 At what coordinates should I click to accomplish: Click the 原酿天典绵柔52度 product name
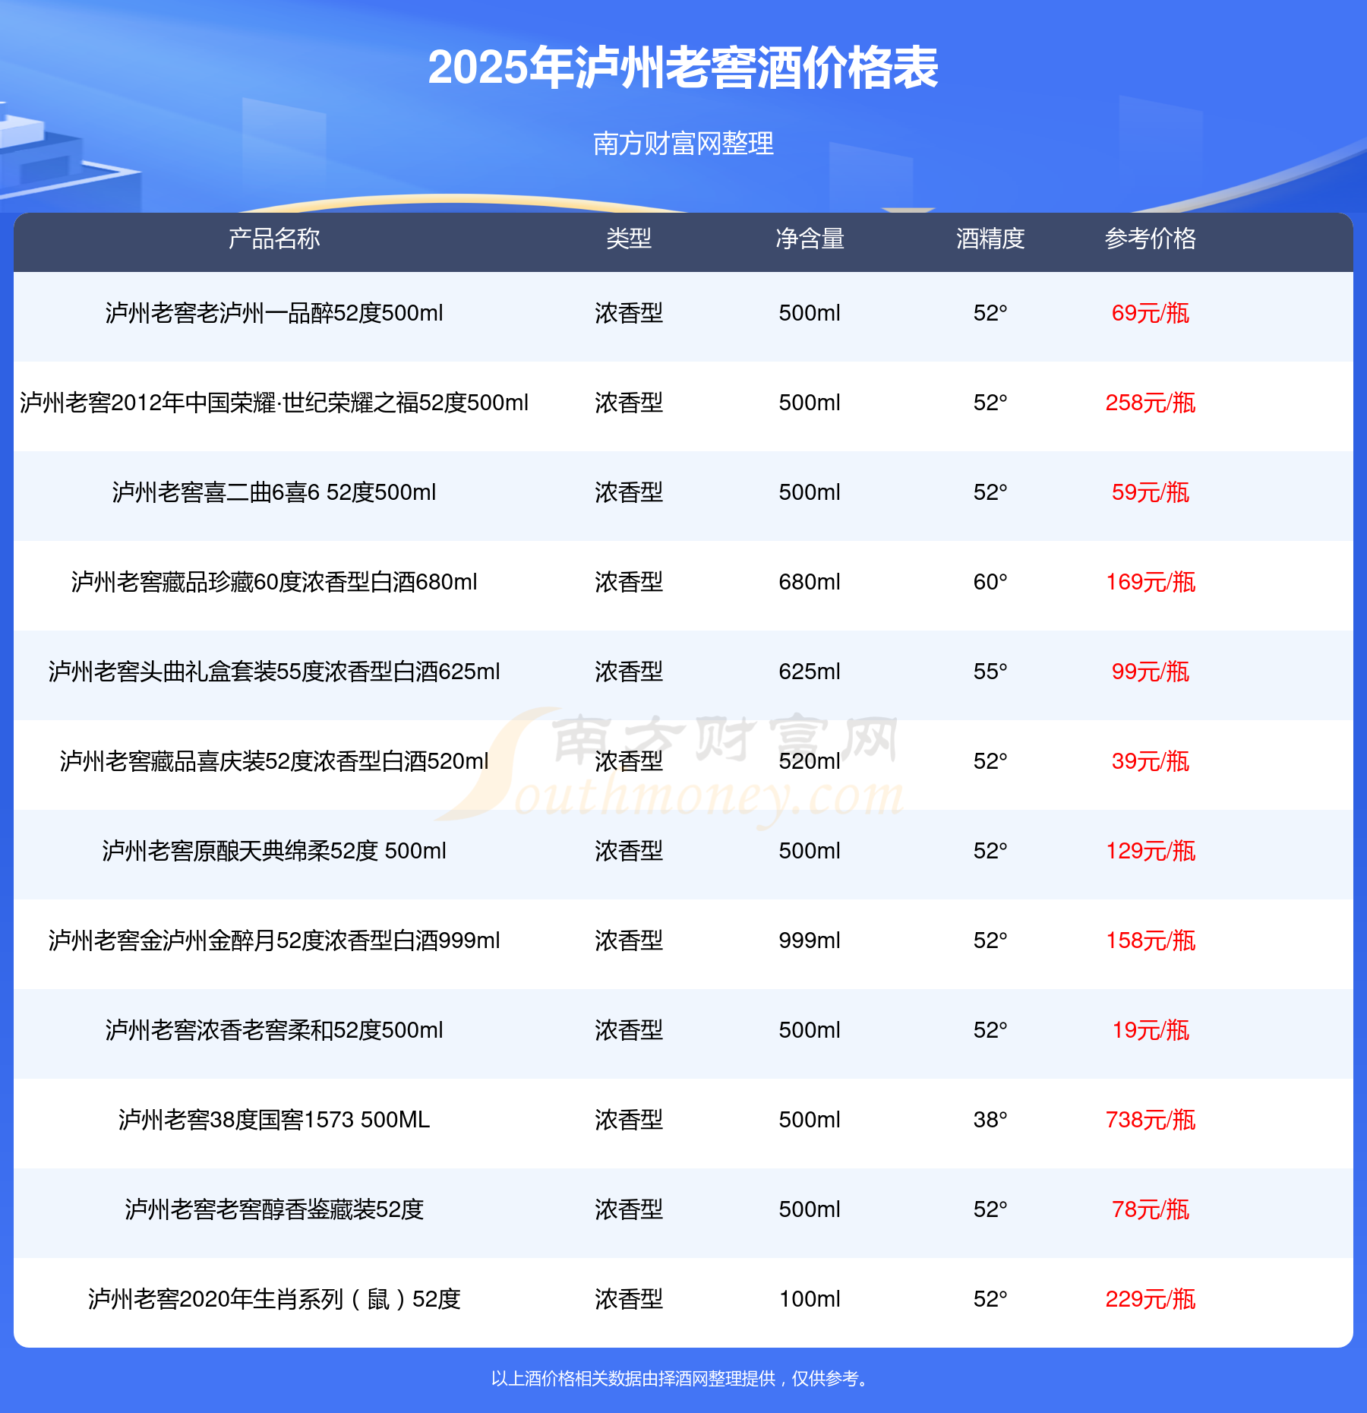(274, 851)
